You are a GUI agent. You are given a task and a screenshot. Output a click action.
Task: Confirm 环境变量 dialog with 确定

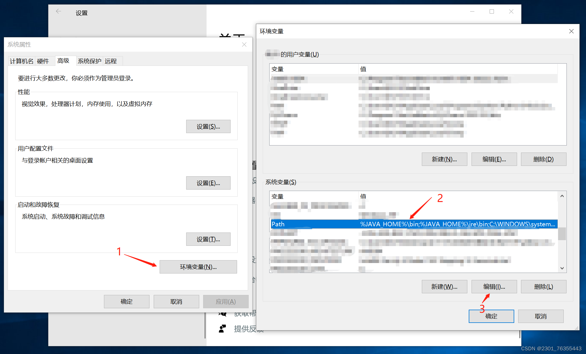click(x=491, y=316)
